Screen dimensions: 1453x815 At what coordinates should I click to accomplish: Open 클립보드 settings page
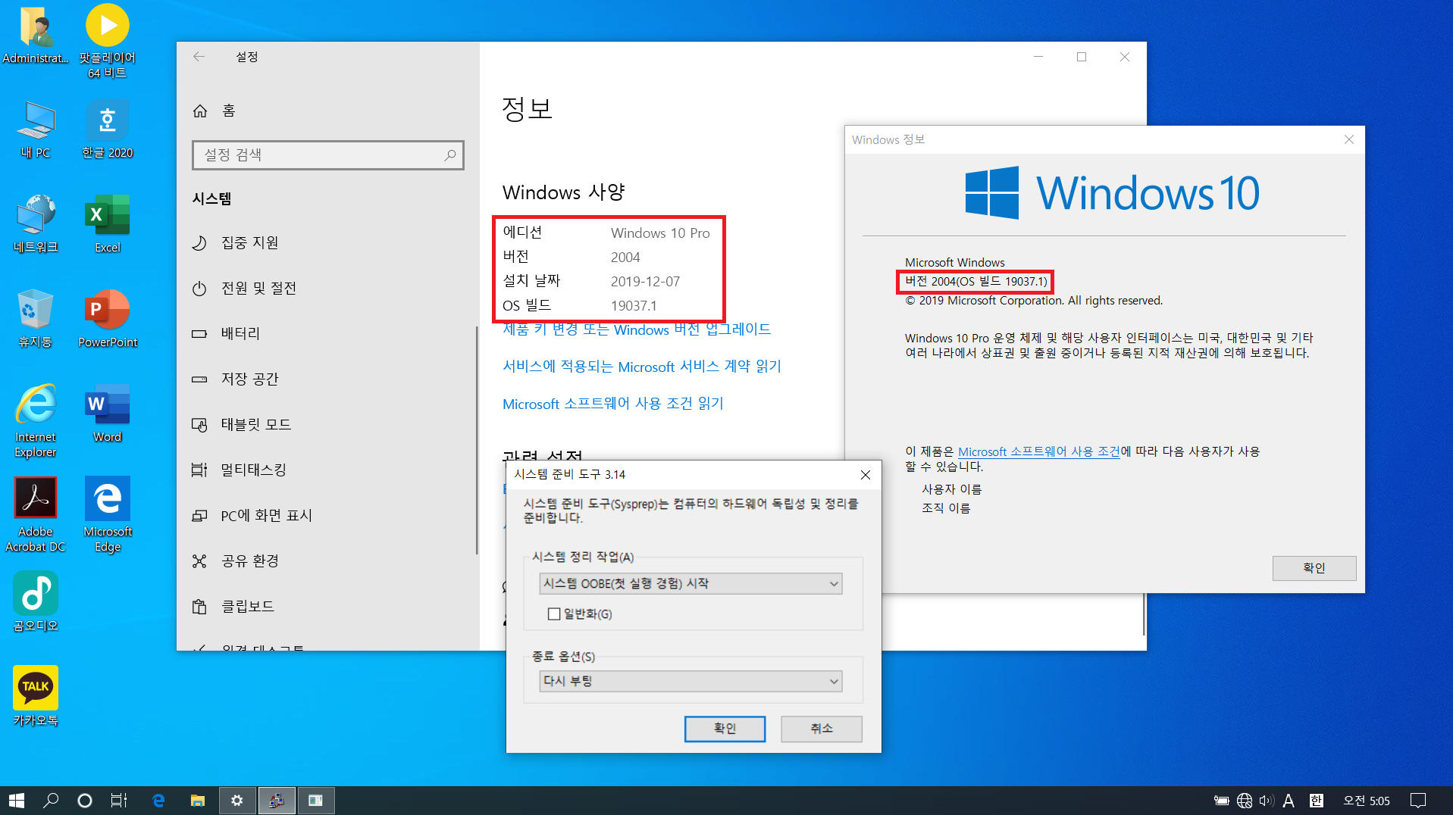pyautogui.click(x=327, y=606)
